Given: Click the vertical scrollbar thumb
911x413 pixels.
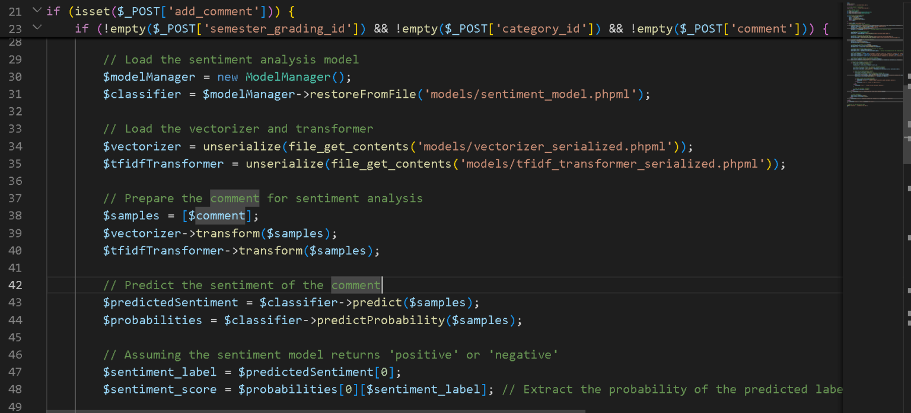Looking at the screenshot, I should pyautogui.click(x=906, y=124).
